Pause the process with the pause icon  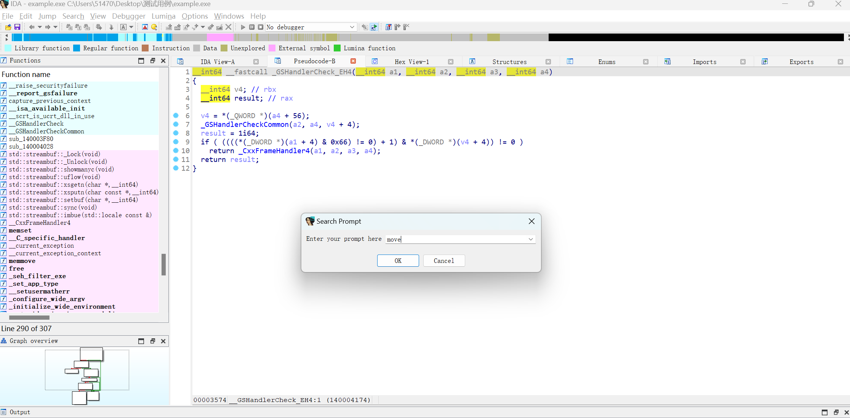(x=252, y=27)
